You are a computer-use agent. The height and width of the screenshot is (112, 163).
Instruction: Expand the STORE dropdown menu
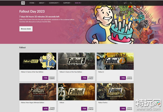32,3
